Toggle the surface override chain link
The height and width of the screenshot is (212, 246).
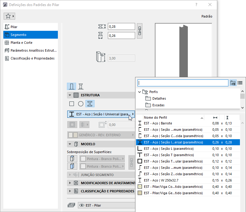click(131, 162)
